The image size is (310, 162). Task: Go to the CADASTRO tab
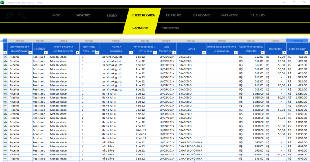coord(83,15)
